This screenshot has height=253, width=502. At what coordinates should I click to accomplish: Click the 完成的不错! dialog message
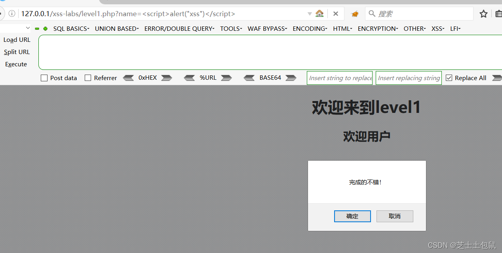pos(365,182)
